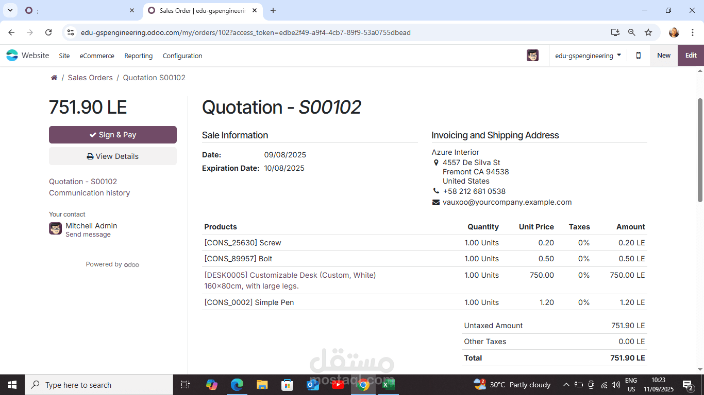The image size is (704, 395).
Task: Open Microsoft Edge from the taskbar
Action: click(237, 385)
